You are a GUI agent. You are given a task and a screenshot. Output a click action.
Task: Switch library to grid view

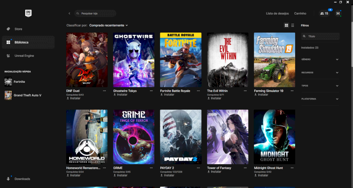tap(286, 26)
